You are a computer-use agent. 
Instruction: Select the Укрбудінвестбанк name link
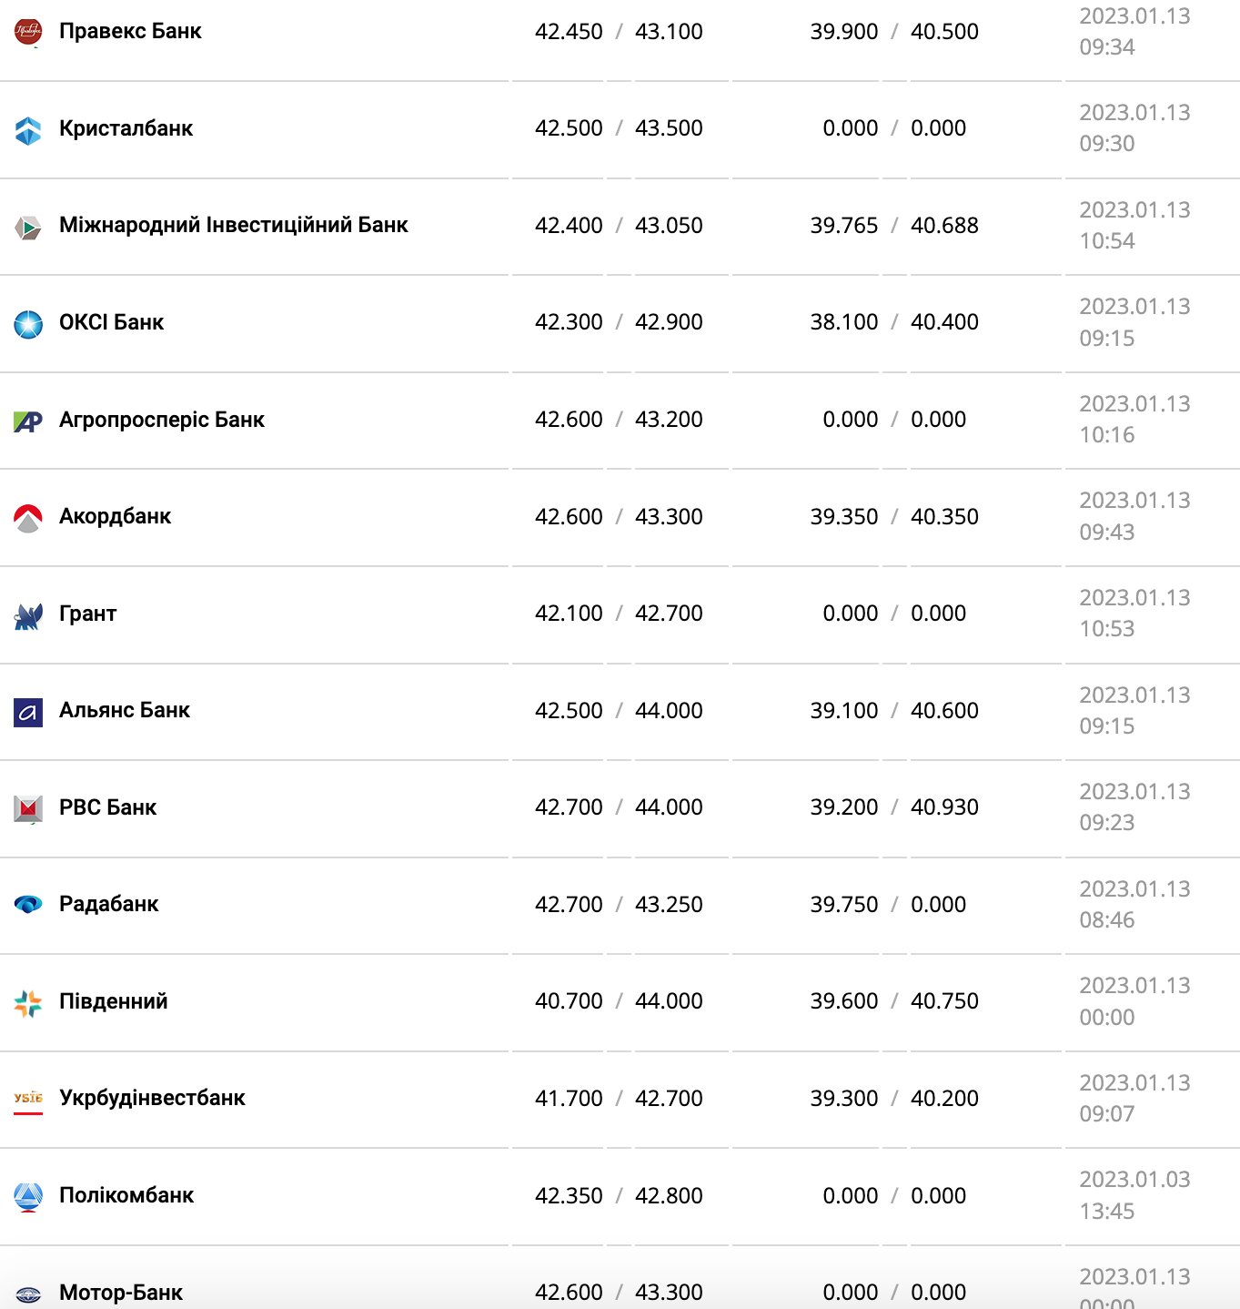(152, 1098)
